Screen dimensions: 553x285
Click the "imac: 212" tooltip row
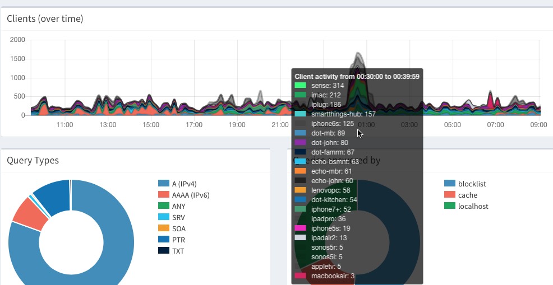[318, 95]
